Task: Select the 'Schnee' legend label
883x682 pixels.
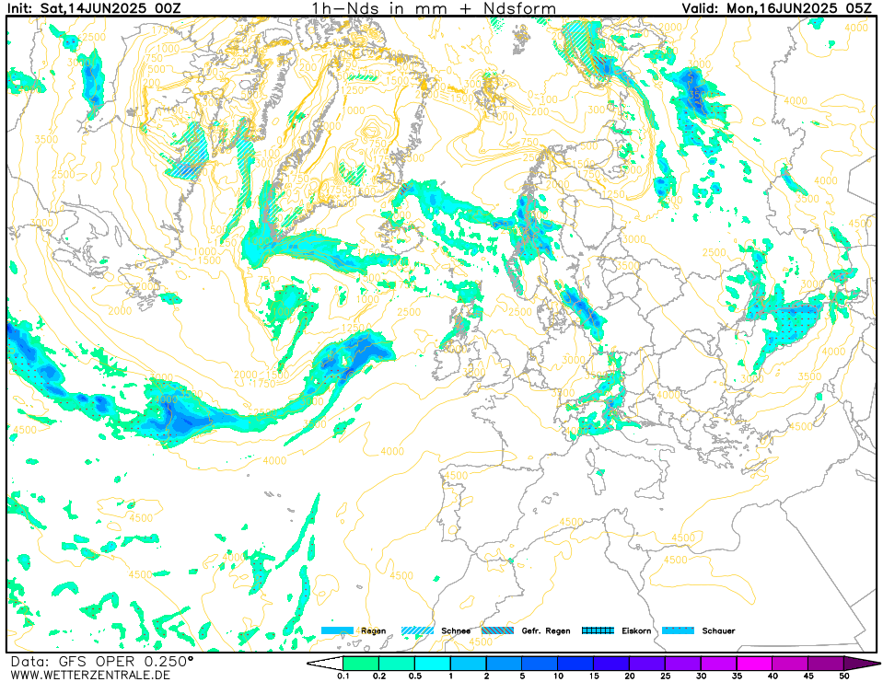Action: 456,630
